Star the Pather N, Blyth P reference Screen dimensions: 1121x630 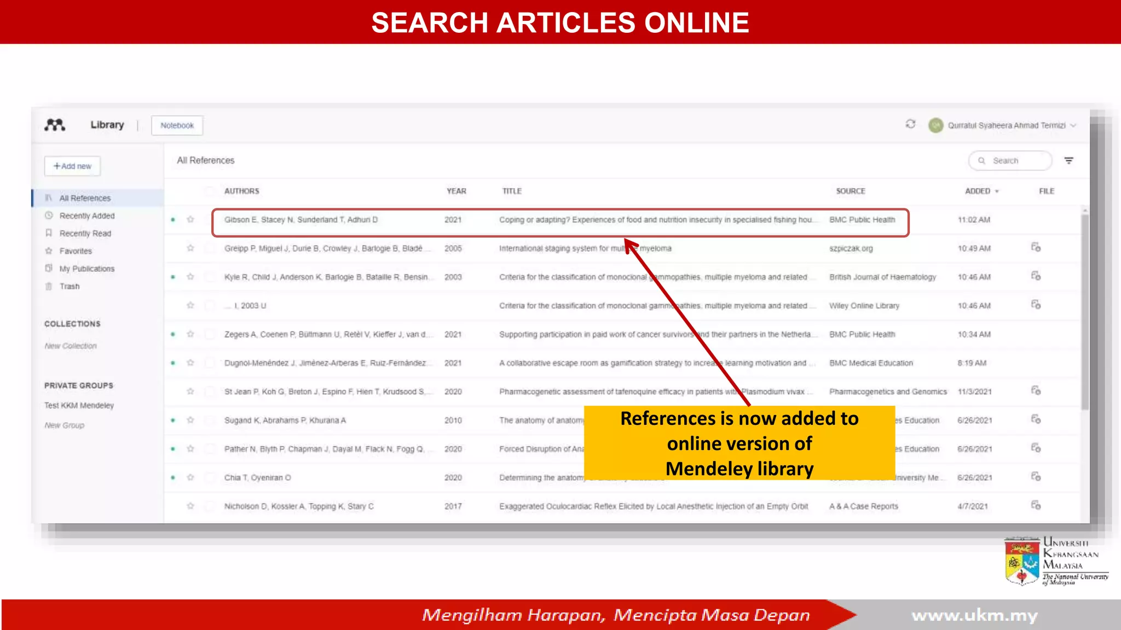tap(190, 449)
